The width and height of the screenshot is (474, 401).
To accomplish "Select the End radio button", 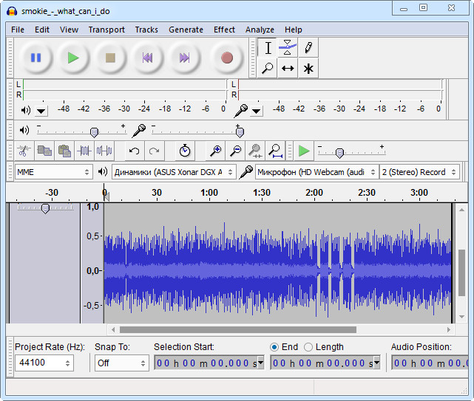I will point(274,347).
